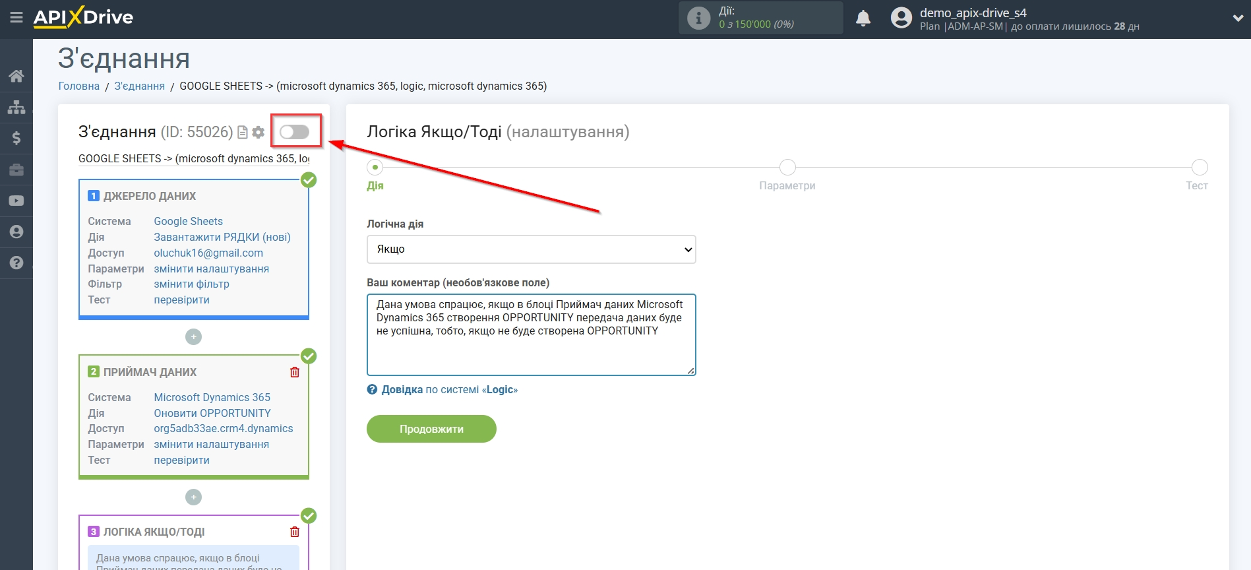Viewport: 1251px width, 570px height.
Task: Click source перевірити test link
Action: coord(182,300)
